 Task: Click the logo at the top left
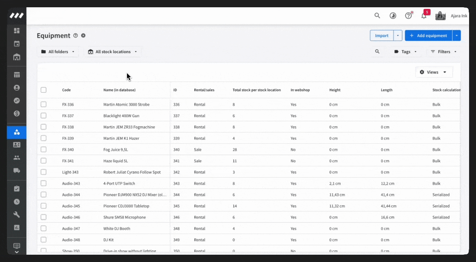pyautogui.click(x=17, y=16)
